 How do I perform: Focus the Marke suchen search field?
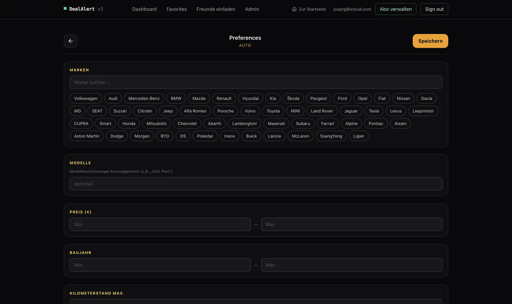click(x=256, y=82)
